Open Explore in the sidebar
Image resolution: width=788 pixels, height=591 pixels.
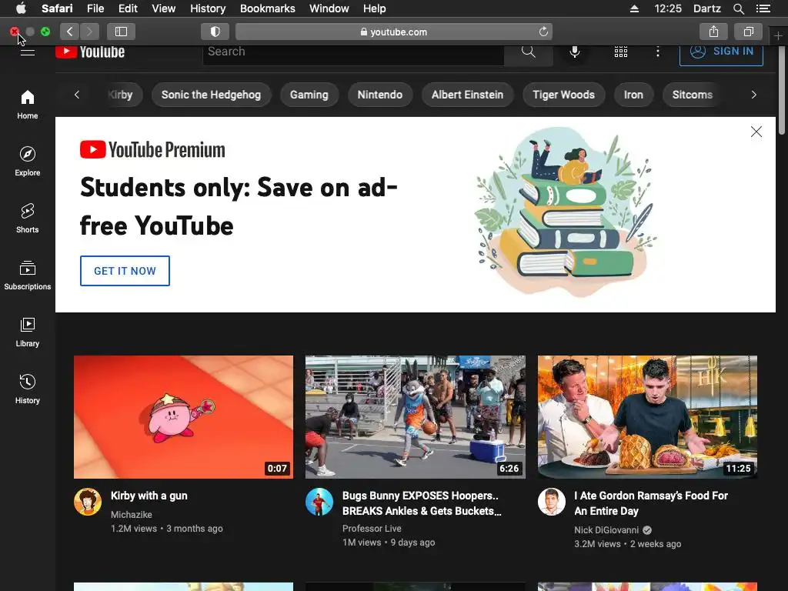pyautogui.click(x=28, y=162)
